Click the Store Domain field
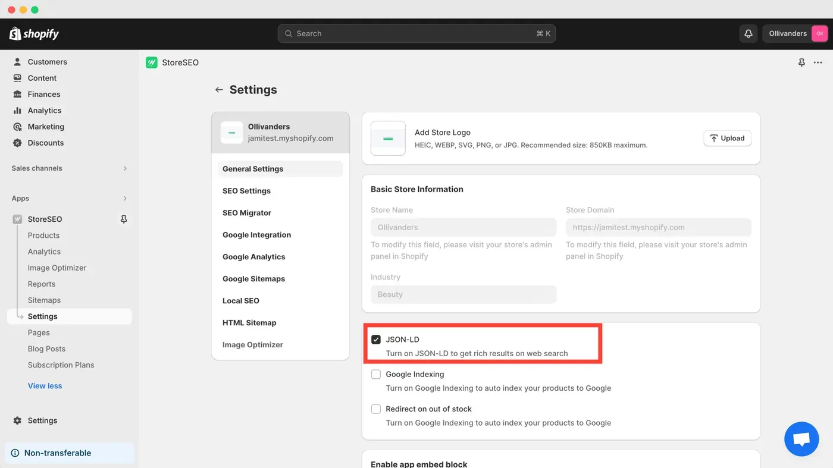The image size is (833, 468). pyautogui.click(x=659, y=227)
